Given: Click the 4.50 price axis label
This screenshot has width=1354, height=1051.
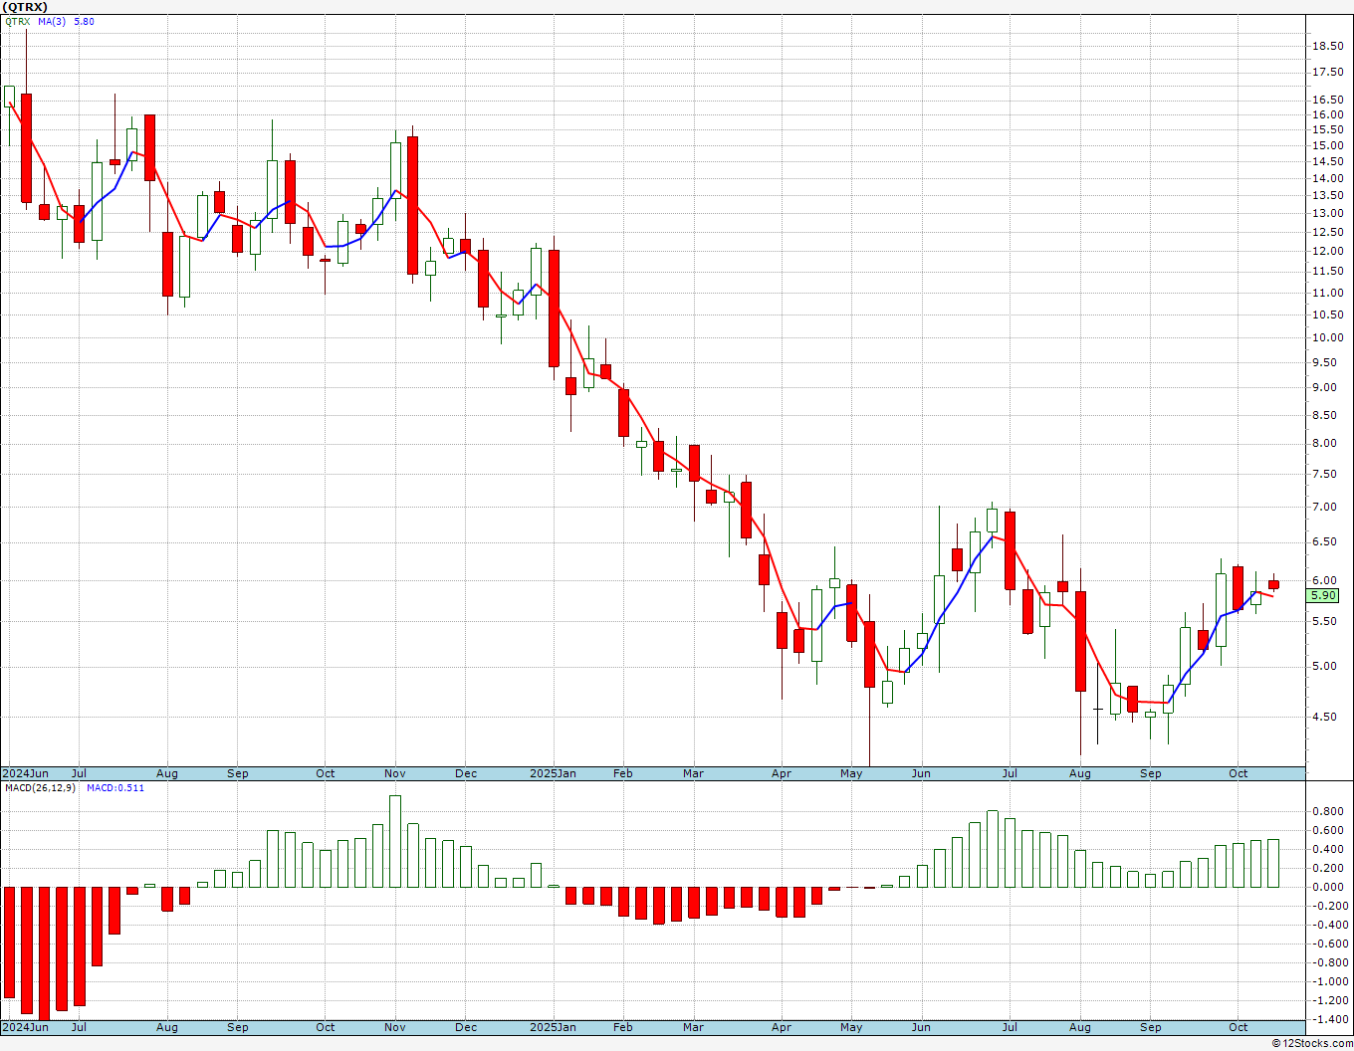Looking at the screenshot, I should pos(1325,717).
